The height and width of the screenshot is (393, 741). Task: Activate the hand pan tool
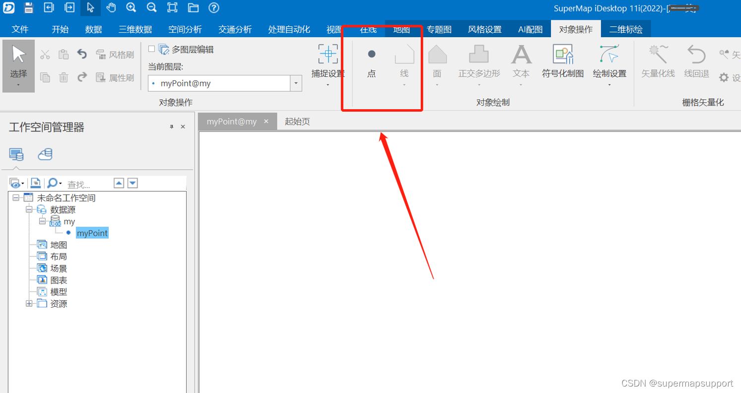(x=111, y=7)
